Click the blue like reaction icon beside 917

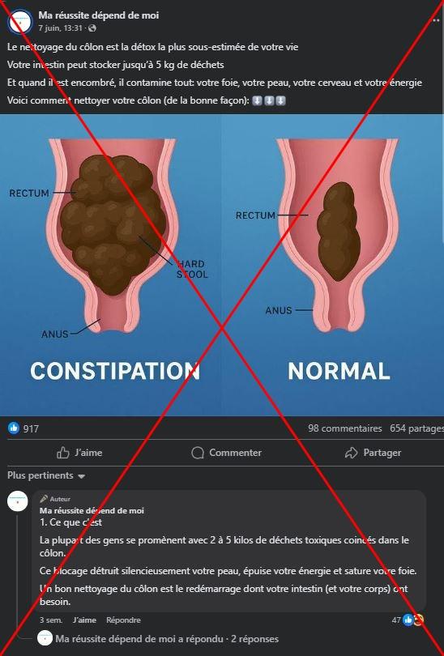(x=14, y=428)
